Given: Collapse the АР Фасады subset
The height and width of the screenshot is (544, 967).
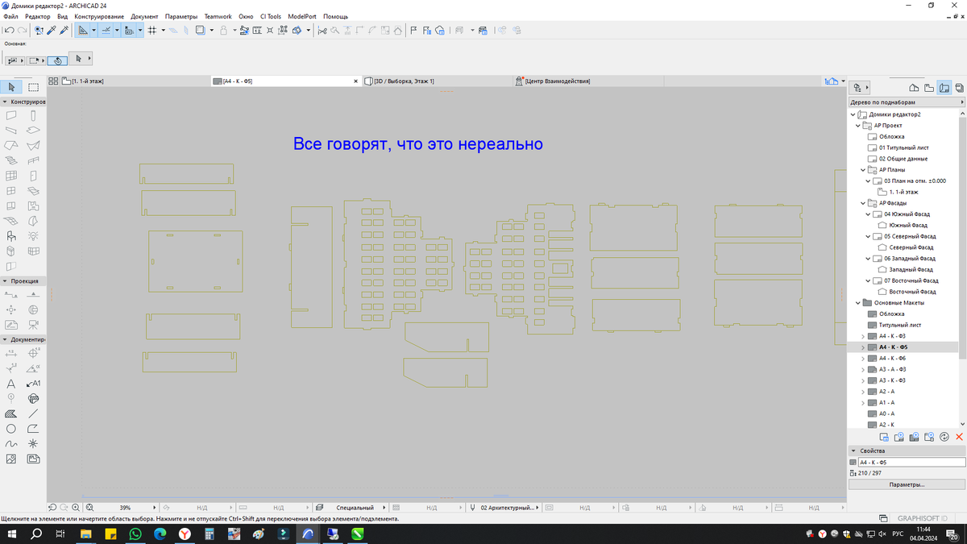Looking at the screenshot, I should (863, 203).
